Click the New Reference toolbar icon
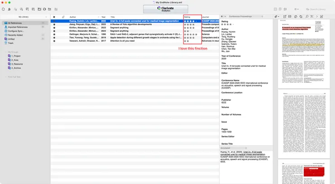 coord(27,9)
